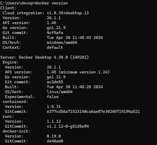This screenshot has width=157, height=145.
Task: Click client Built date ending 11:48:43 2024
Action: click(75, 38)
